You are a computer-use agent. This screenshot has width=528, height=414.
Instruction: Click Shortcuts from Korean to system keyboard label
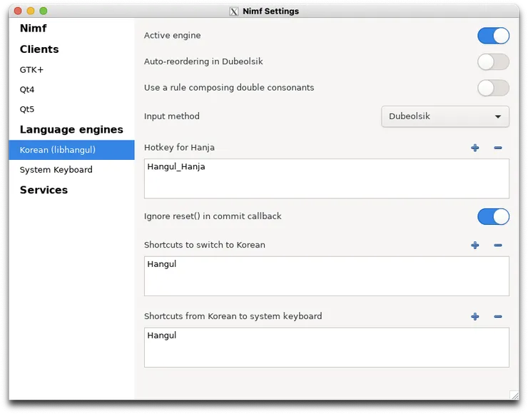click(x=233, y=316)
